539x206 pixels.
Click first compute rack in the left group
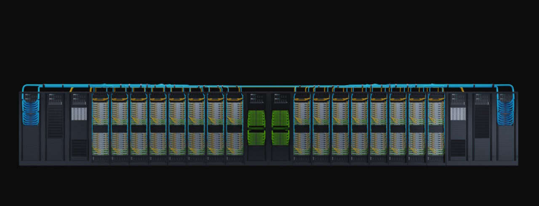[x=101, y=126]
